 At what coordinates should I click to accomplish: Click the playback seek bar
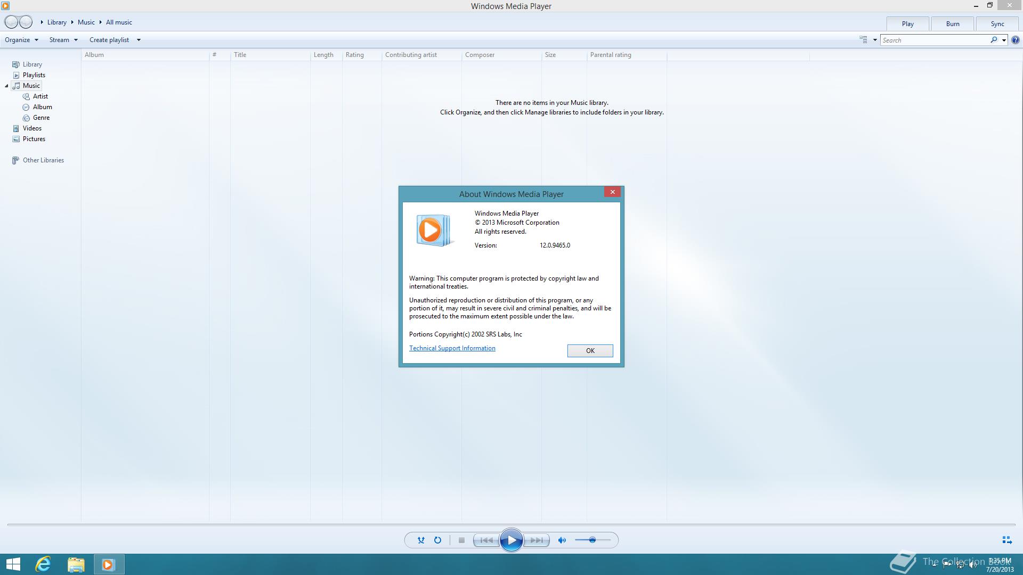coord(511,525)
